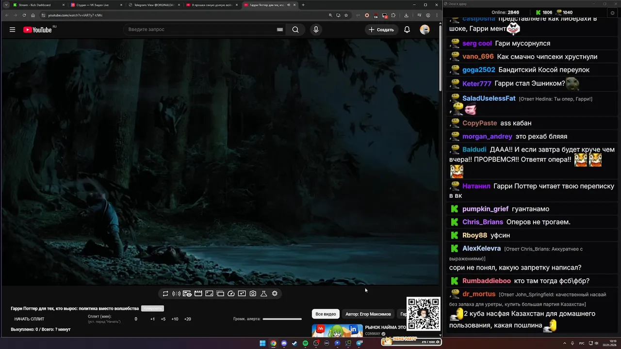The width and height of the screenshot is (621, 349).
Task: Open РЫНОК НАЙМА recommended video thumbnail
Action: (337, 331)
